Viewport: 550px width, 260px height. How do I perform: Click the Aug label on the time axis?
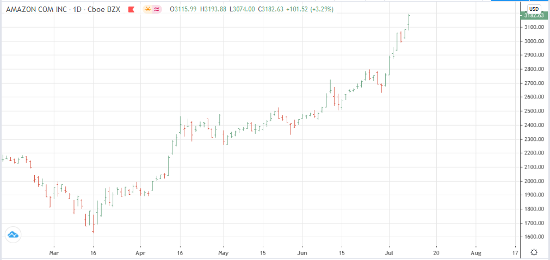coord(476,253)
